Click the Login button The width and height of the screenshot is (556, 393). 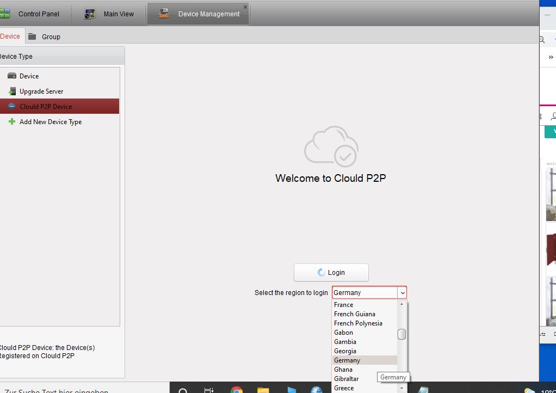point(331,272)
